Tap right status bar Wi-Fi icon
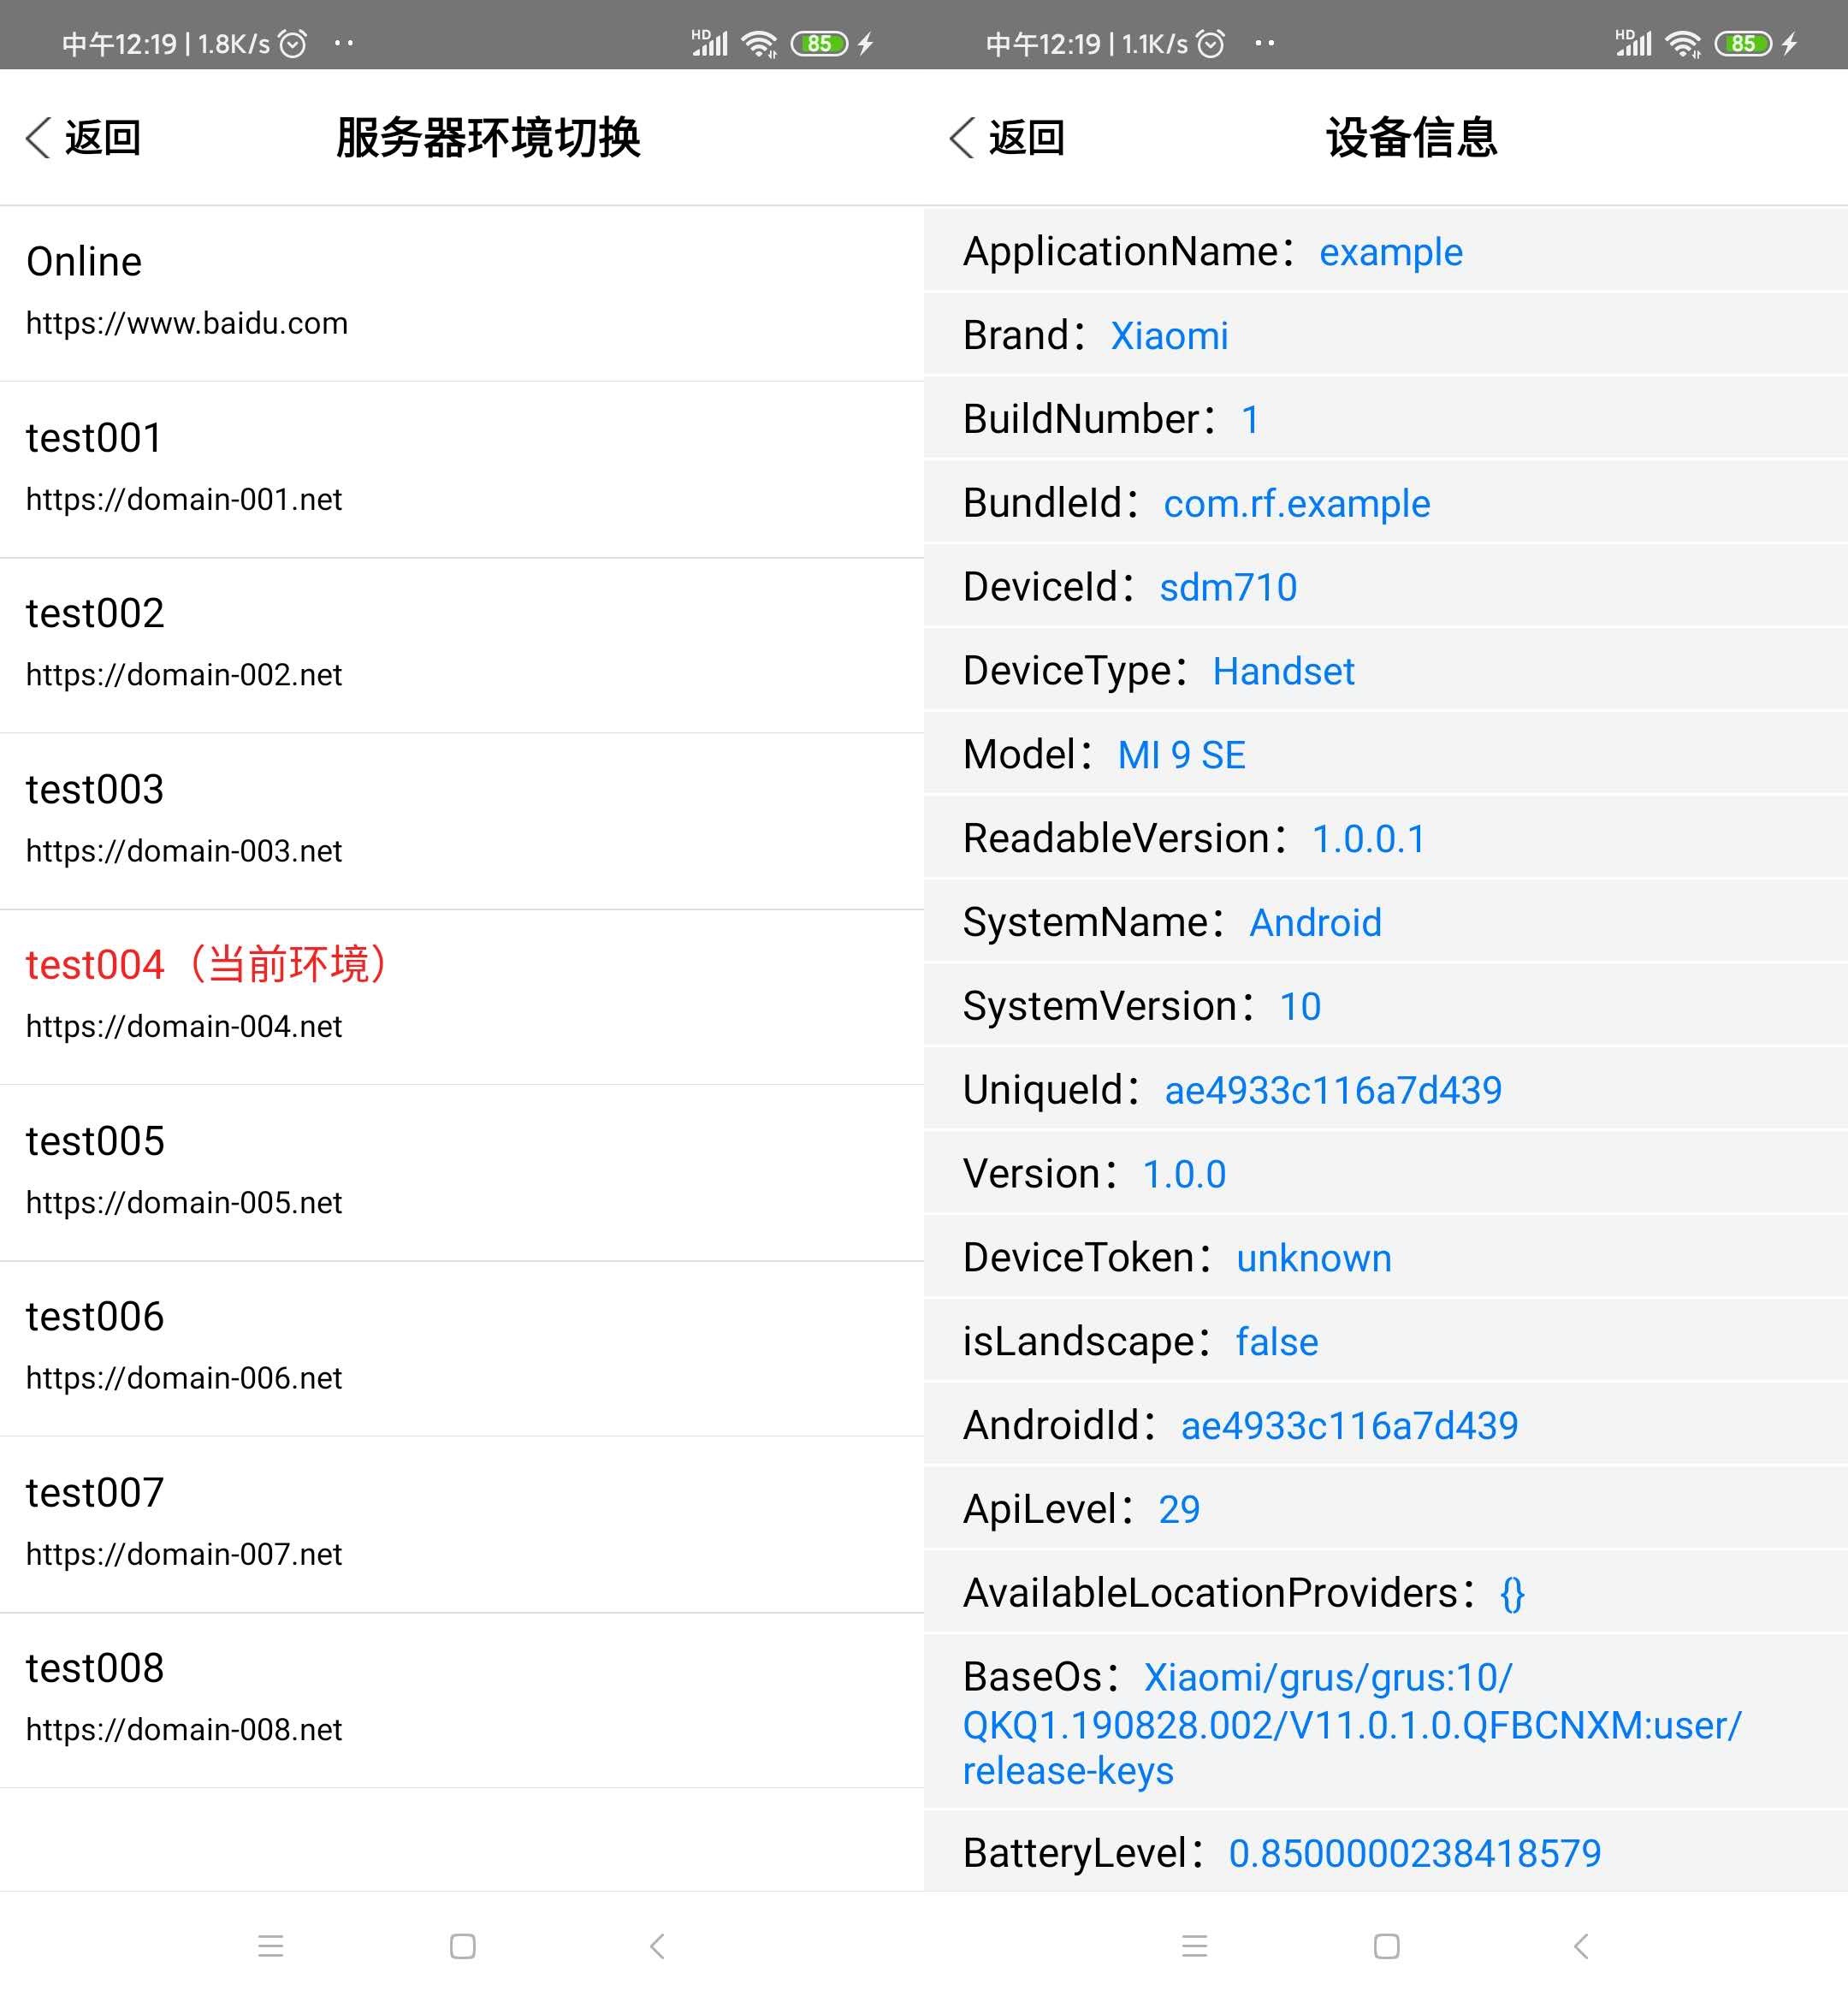The width and height of the screenshot is (1848, 2002). 1683,43
